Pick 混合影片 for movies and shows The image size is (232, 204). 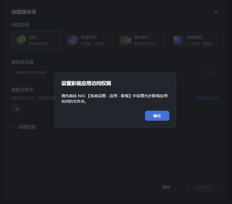click(x=141, y=40)
